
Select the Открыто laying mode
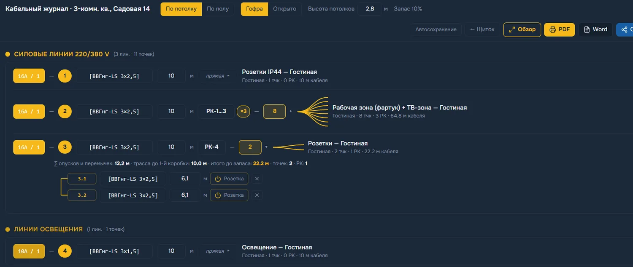point(285,9)
